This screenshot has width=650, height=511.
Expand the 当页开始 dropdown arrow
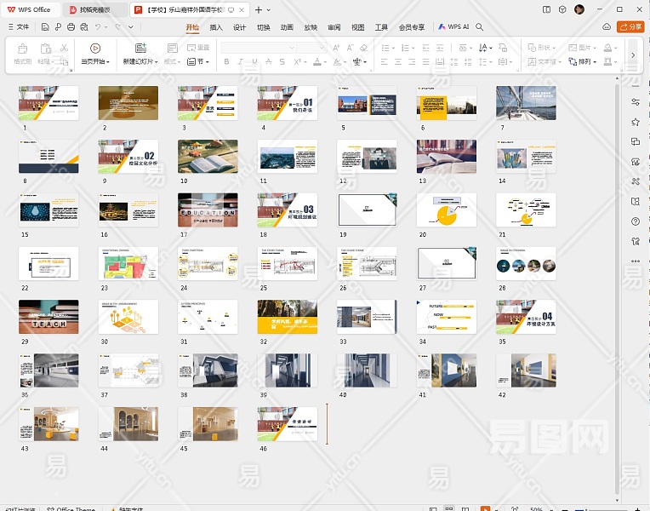109,62
